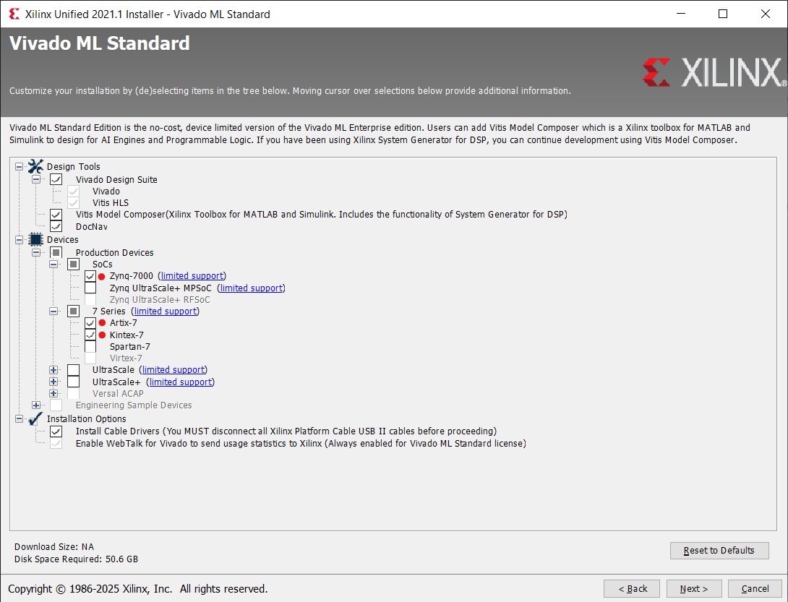This screenshot has width=788, height=602.
Task: Go back with the Back button
Action: point(633,588)
